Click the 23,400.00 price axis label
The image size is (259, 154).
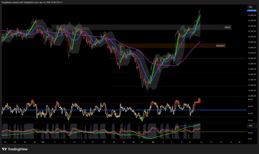[x=252, y=80]
